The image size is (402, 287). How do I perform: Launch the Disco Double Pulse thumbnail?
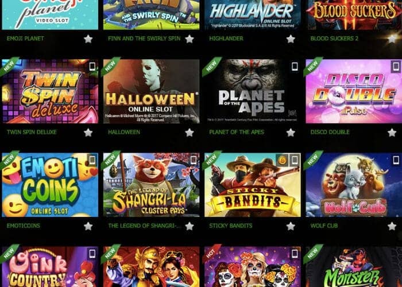click(354, 91)
